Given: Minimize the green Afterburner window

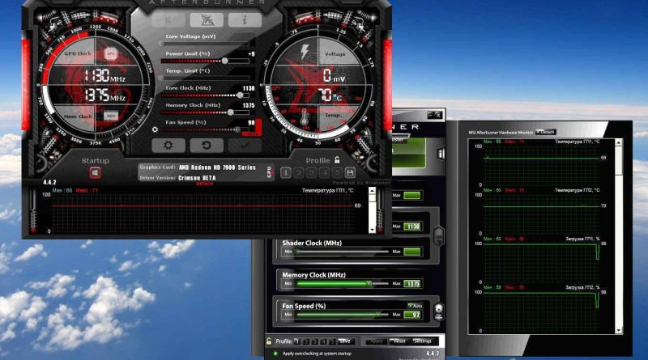Looking at the screenshot, I should pyautogui.click(x=431, y=115).
